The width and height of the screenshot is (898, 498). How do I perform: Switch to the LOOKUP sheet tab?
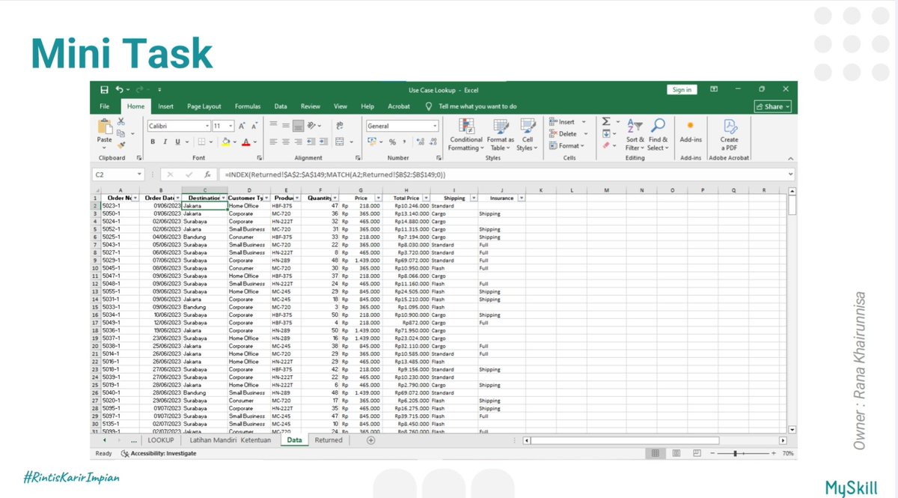(x=160, y=440)
